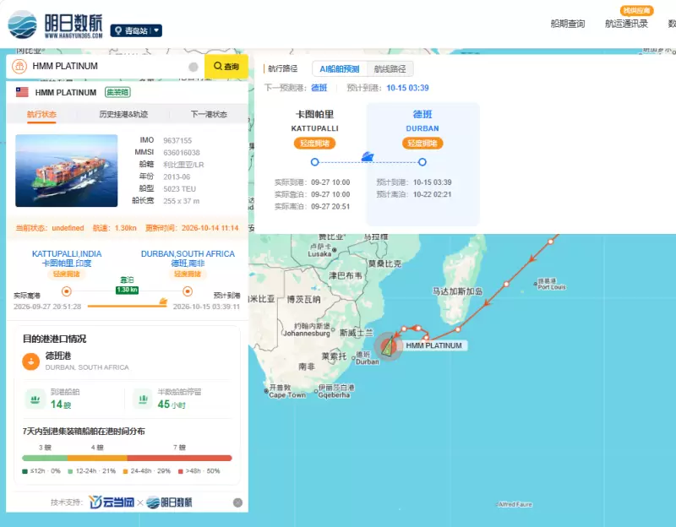Click the 到港船舶 ship icon
Viewport: 676px width, 527px height.
tap(35, 399)
